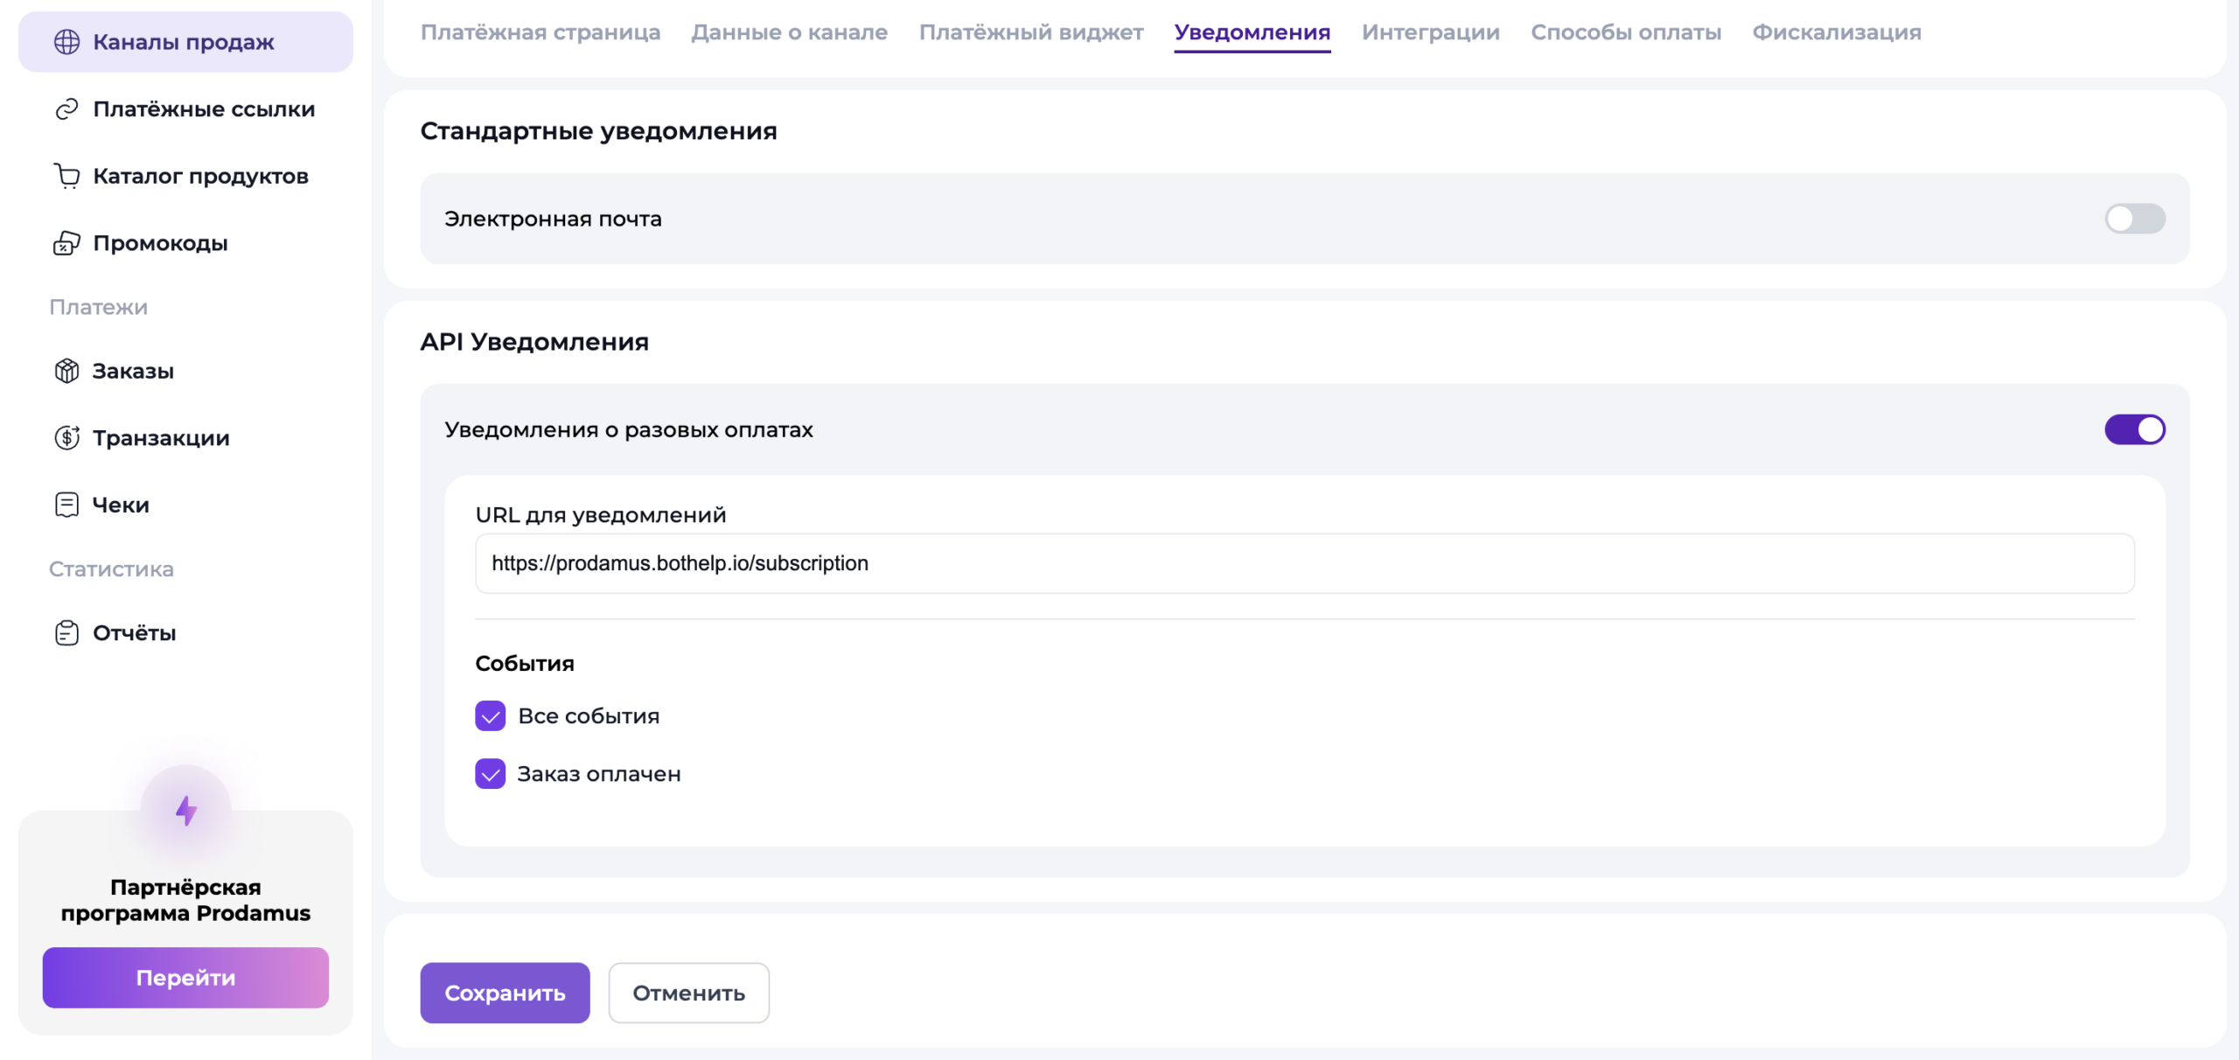Click the dollar coin icon for Транзакции
The height and width of the screenshot is (1060, 2239).
tap(66, 437)
